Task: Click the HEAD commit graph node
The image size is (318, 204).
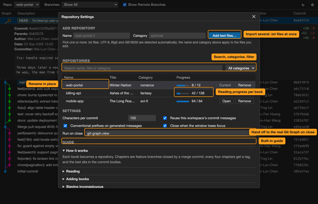Action: 10,20
